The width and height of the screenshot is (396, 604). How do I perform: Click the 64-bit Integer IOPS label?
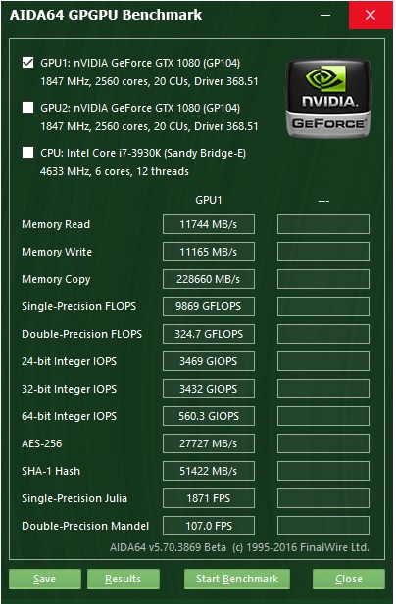click(x=69, y=416)
